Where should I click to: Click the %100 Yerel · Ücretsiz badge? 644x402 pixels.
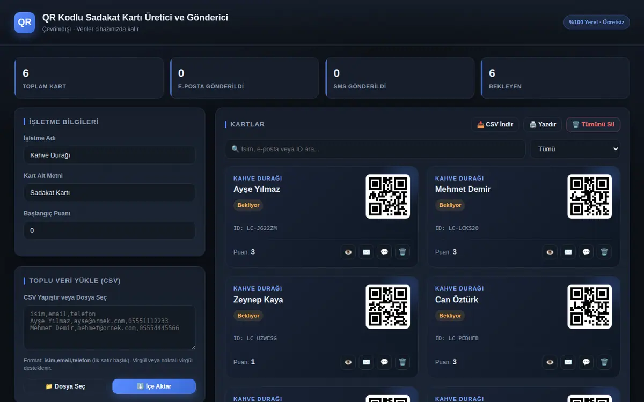coord(596,22)
